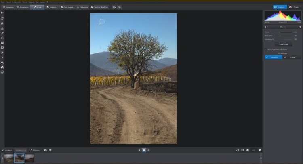Click the fill bucket tool icon
This screenshot has width=303, height=164.
click(x=2, y=62)
